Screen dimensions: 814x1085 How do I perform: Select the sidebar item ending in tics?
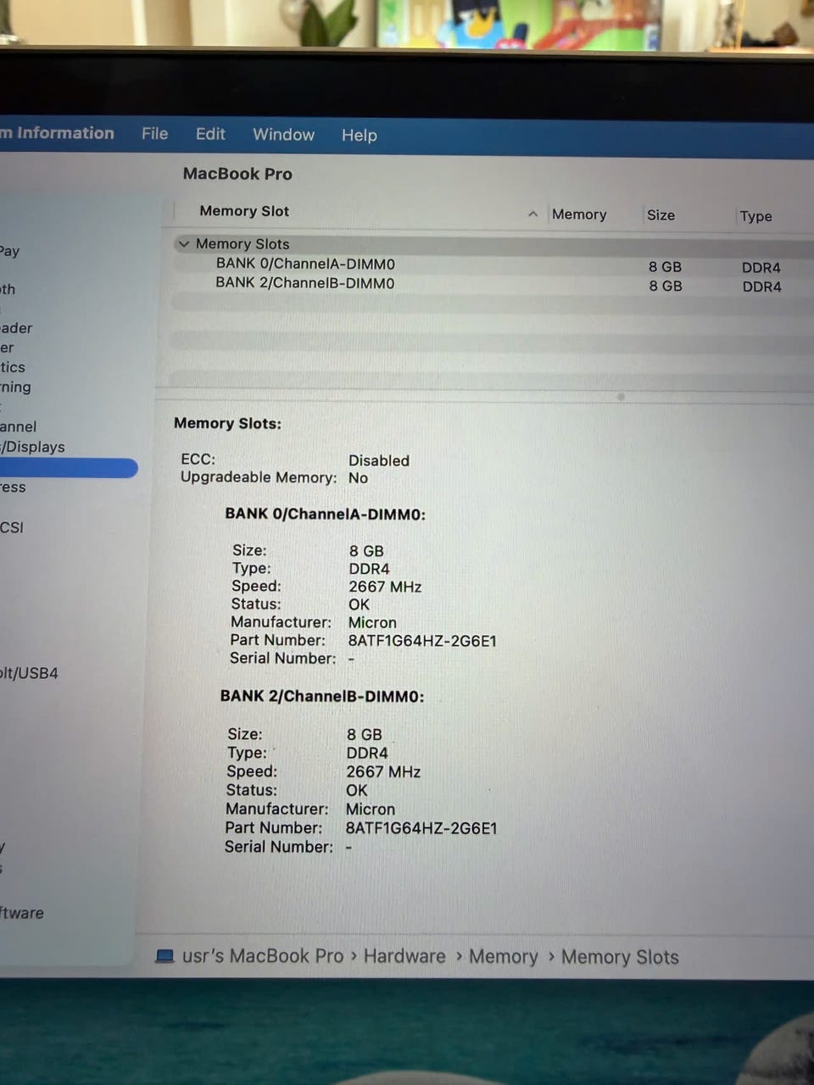pyautogui.click(x=13, y=367)
